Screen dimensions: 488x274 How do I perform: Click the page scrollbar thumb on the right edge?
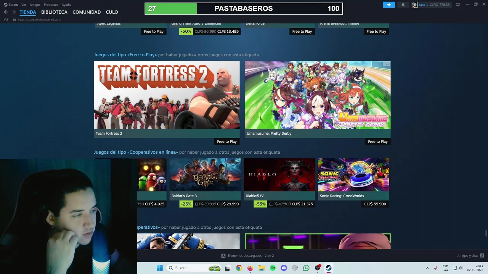pyautogui.click(x=486, y=233)
